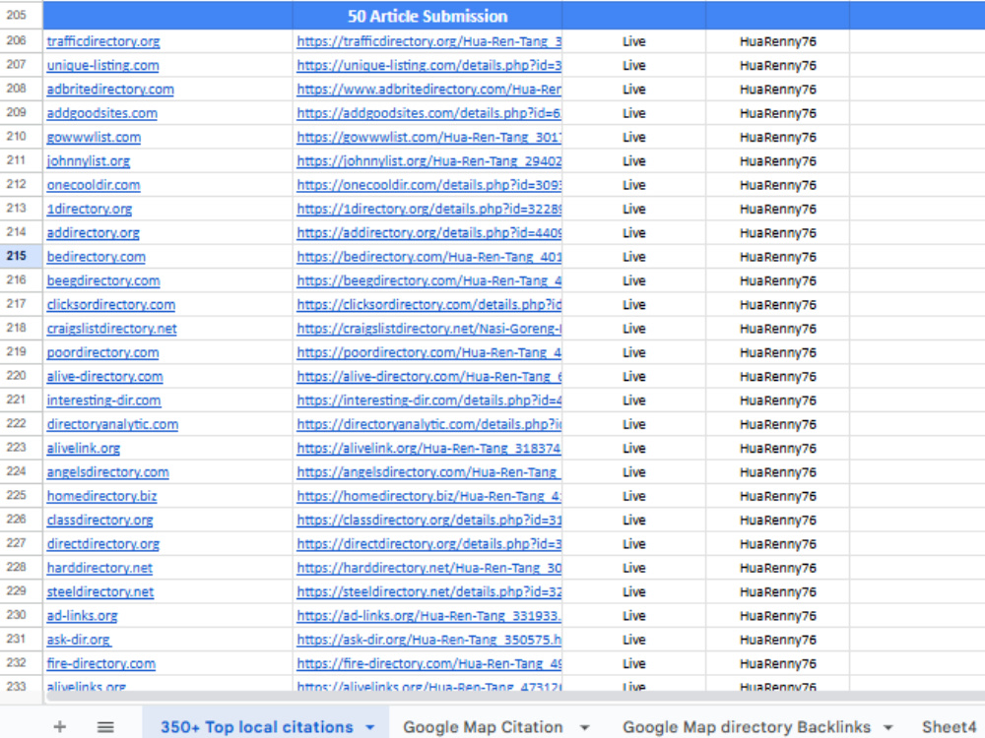Switch to the 350+ Top local citations tab
985x738 pixels.
click(257, 727)
